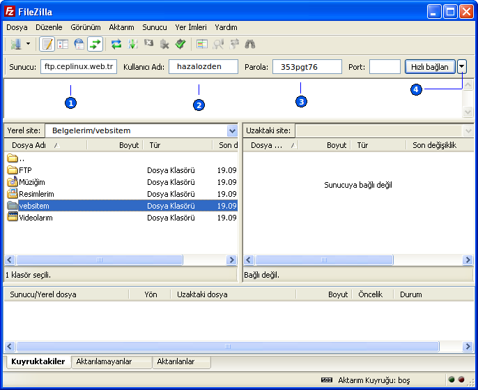Click Refresh file lists icon

[x=116, y=44]
